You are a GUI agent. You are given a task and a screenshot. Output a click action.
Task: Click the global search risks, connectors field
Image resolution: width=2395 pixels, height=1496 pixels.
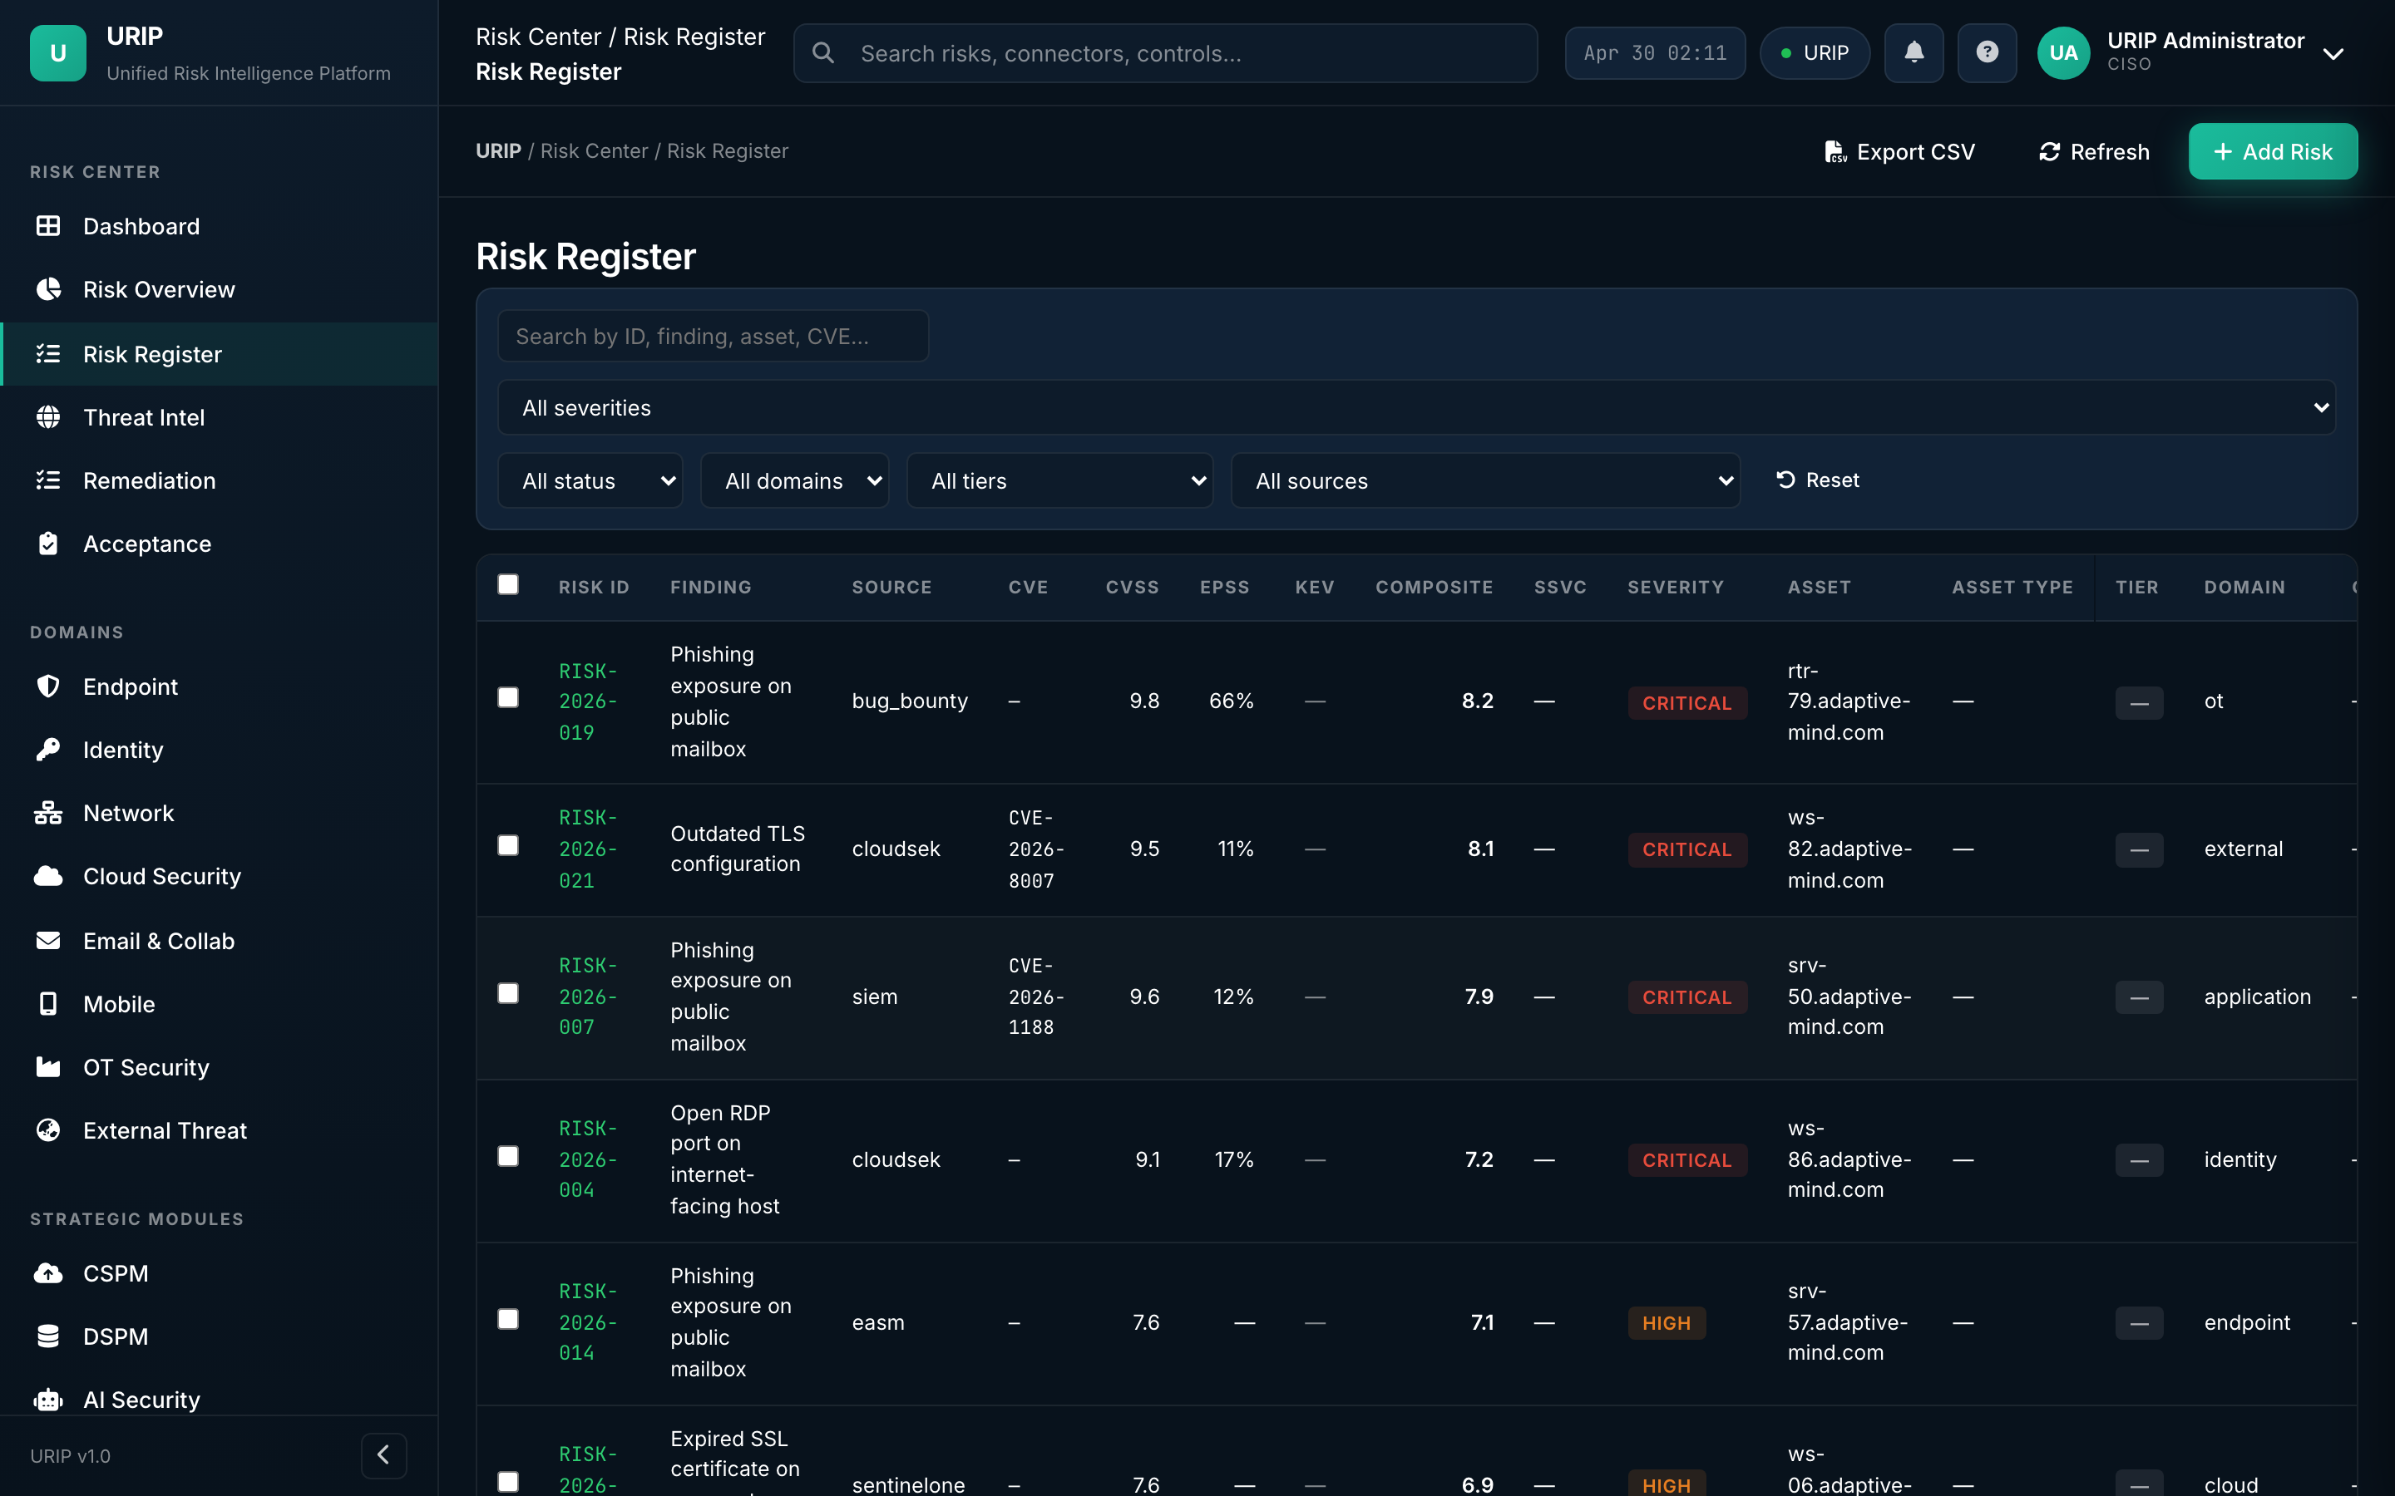1165,53
